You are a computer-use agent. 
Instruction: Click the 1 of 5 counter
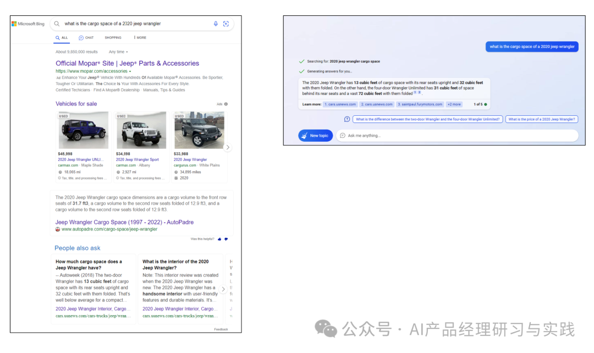click(x=478, y=104)
